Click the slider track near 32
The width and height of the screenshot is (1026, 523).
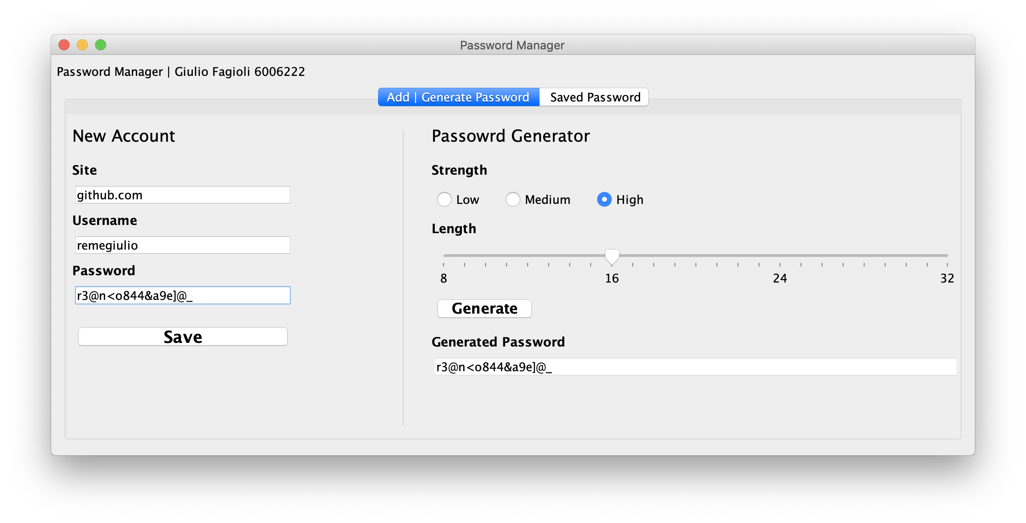coord(946,256)
